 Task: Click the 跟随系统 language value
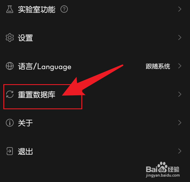(158, 66)
